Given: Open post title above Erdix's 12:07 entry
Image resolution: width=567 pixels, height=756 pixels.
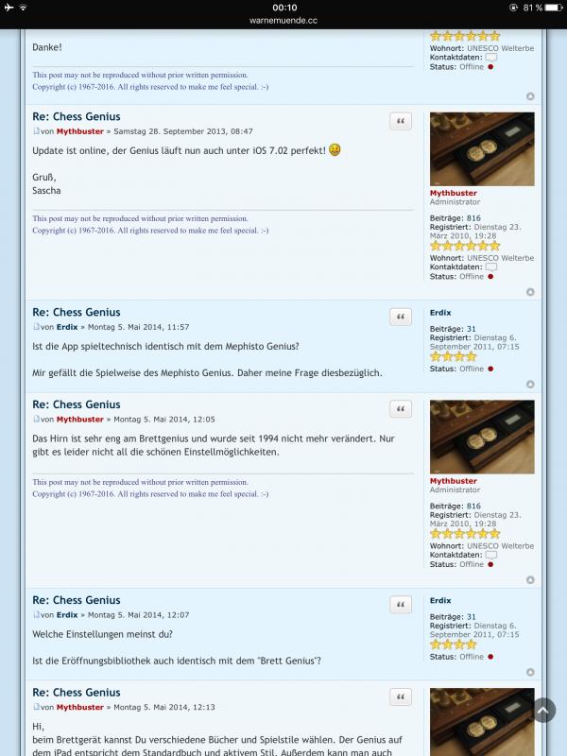Looking at the screenshot, I should 77,600.
